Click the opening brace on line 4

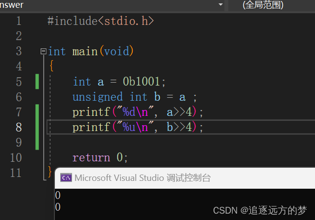tap(51, 66)
